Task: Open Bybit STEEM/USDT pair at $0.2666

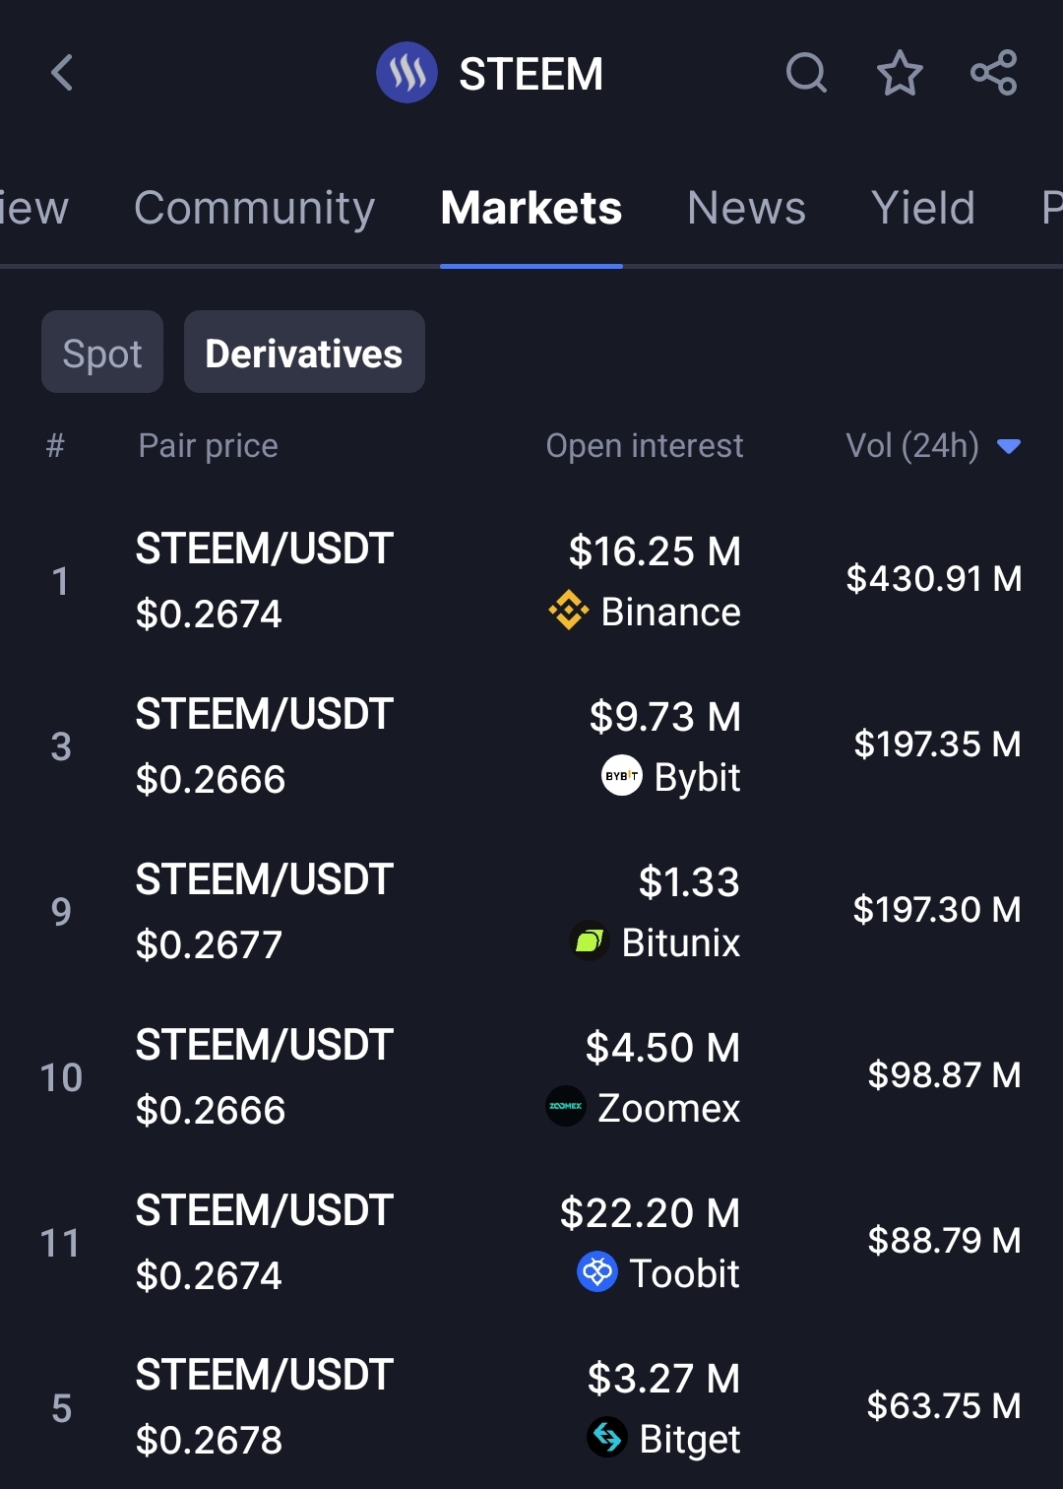Action: [531, 746]
